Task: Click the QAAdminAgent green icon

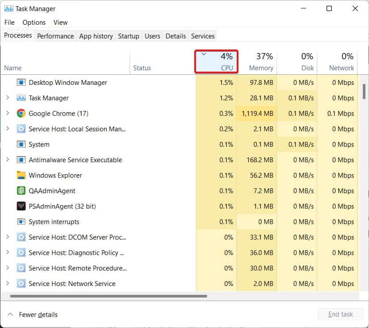Action: coord(21,191)
